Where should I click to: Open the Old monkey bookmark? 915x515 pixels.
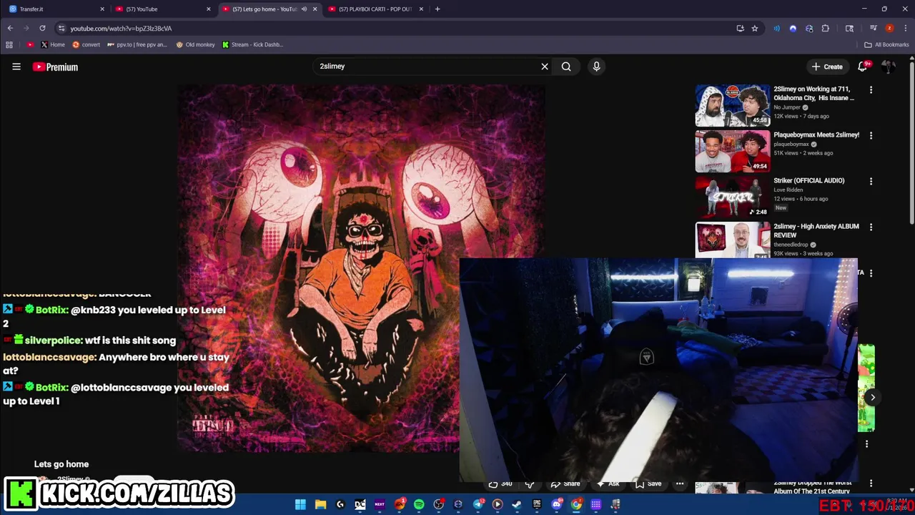coord(194,44)
